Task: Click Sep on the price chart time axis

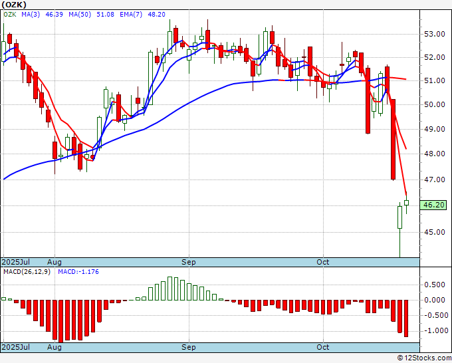Action: pyautogui.click(x=189, y=262)
